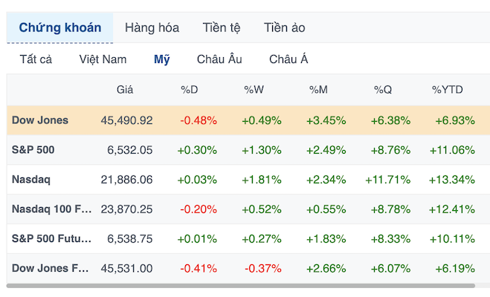The height and width of the screenshot is (297, 490).
Task: Open the S&P 500 index link
Action: click(33, 150)
